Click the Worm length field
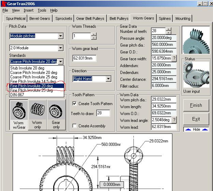Screen dimensions: 213x191 (x=164, y=106)
